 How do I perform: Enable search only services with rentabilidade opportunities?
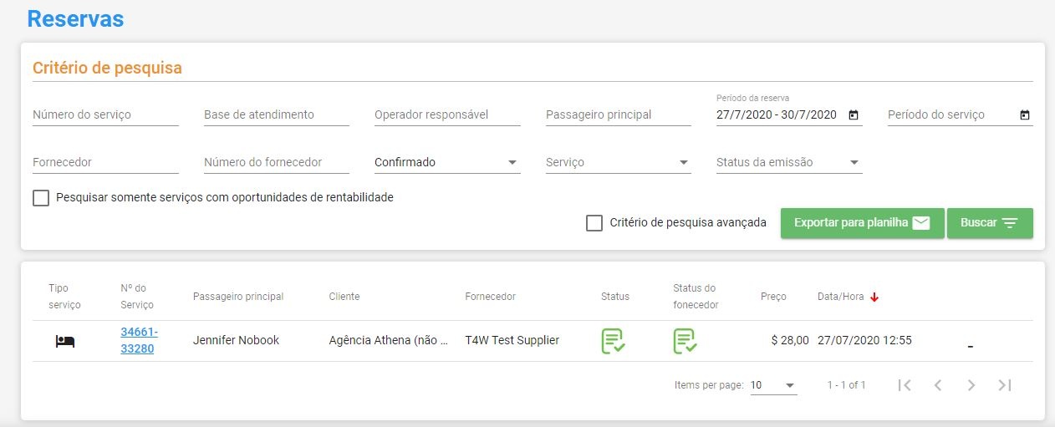(x=41, y=198)
